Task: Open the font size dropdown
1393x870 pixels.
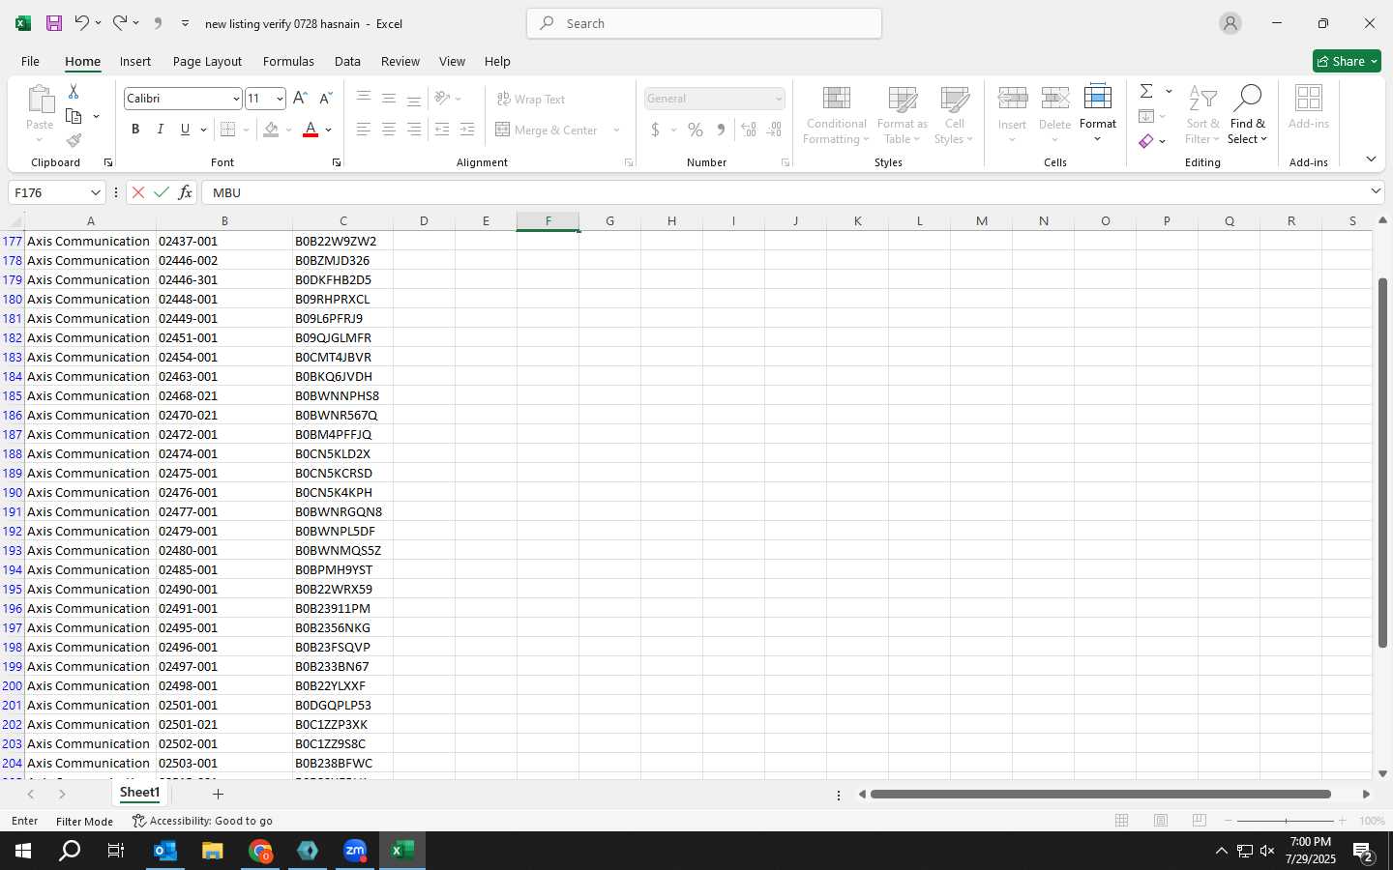Action: click(x=280, y=99)
